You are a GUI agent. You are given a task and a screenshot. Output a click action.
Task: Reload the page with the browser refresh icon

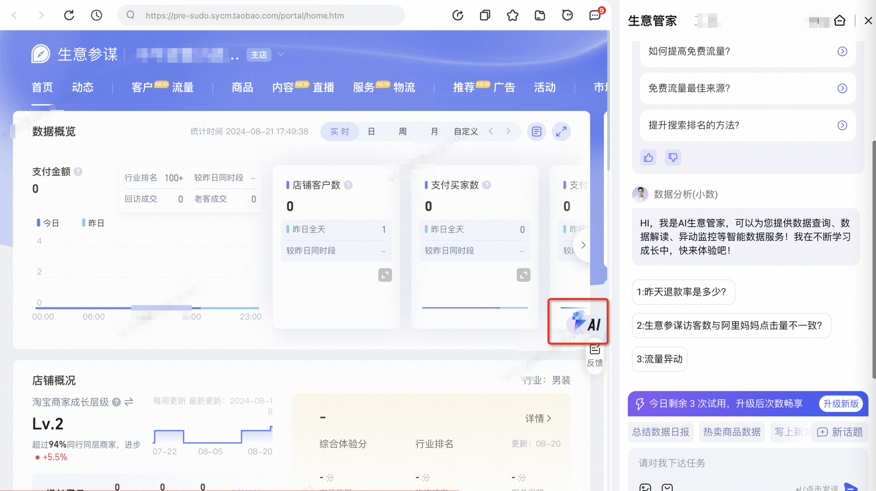[69, 15]
